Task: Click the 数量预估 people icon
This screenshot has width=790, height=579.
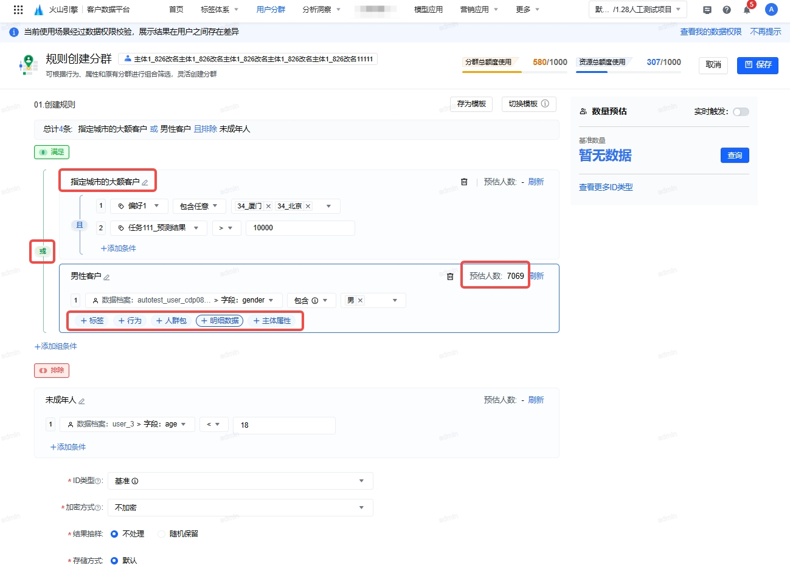Action: (x=583, y=111)
